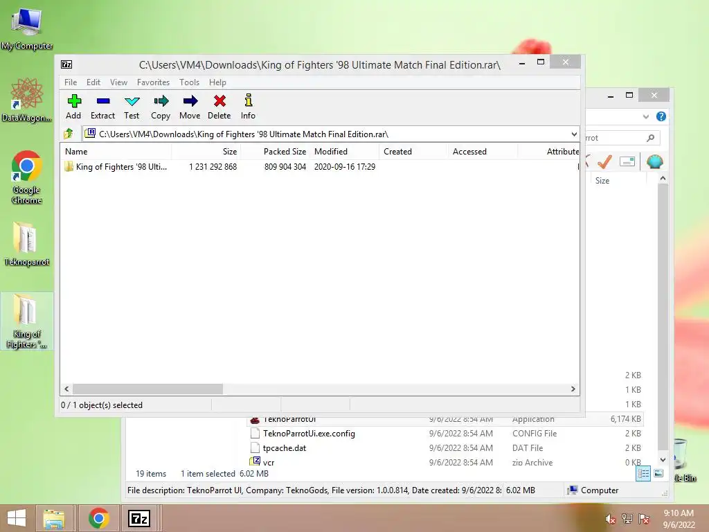Click the horizontal scrollbar thumb in 7-Zip
Image resolution: width=709 pixels, height=532 pixels.
[x=148, y=389]
